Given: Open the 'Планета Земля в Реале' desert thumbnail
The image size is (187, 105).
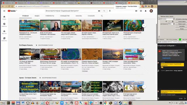Looking at the screenshot, I should pos(92,54).
